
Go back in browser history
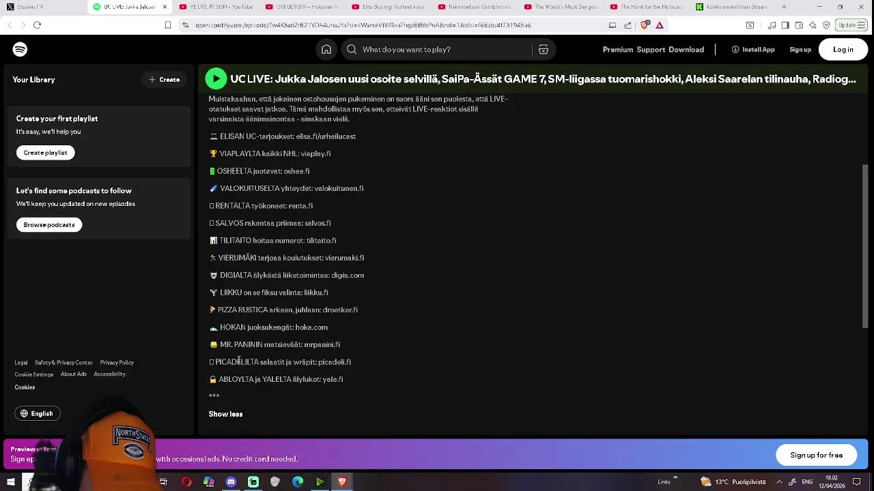click(10, 25)
